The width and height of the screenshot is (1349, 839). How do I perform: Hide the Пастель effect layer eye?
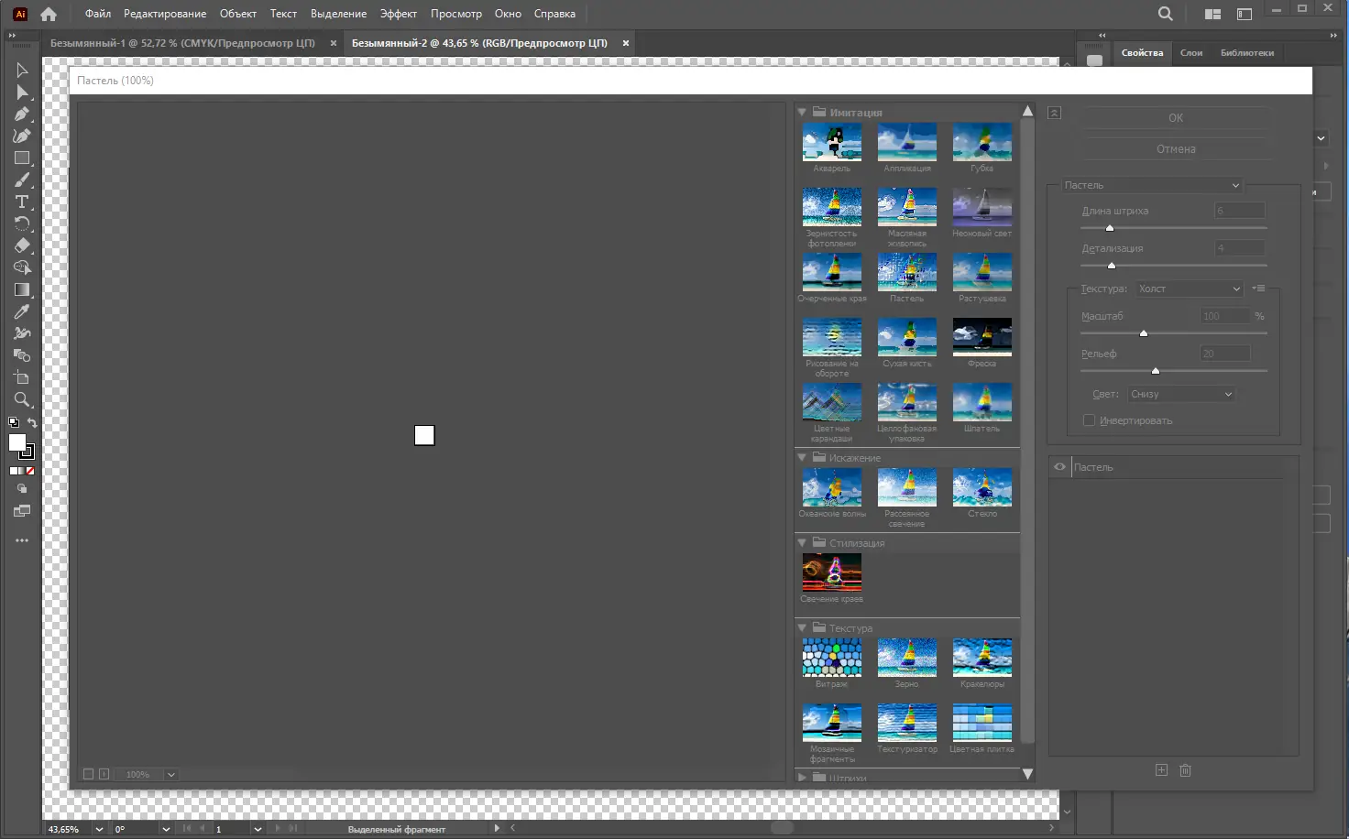pyautogui.click(x=1059, y=467)
